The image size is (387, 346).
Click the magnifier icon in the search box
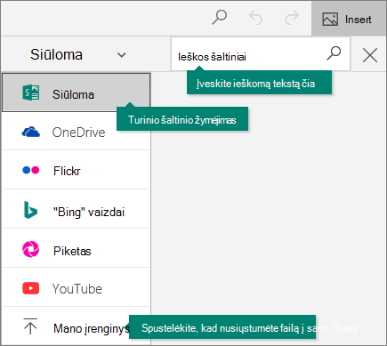pyautogui.click(x=334, y=53)
